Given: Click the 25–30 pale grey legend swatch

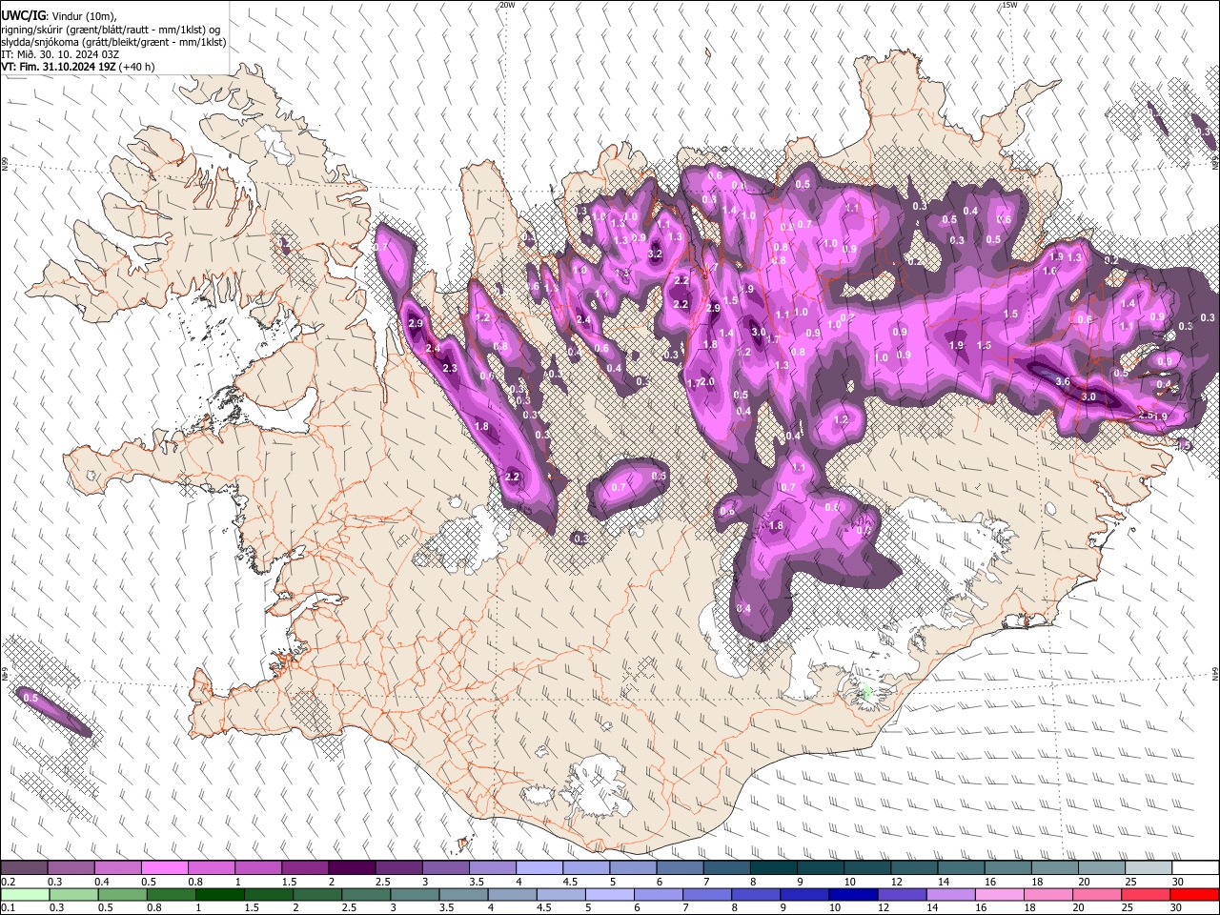Looking at the screenshot, I should (x=1149, y=868).
